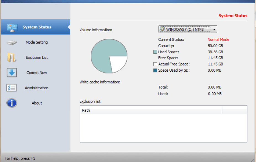Click the 38.56 GB used value
The height and width of the screenshot is (162, 256).
tap(215, 52)
